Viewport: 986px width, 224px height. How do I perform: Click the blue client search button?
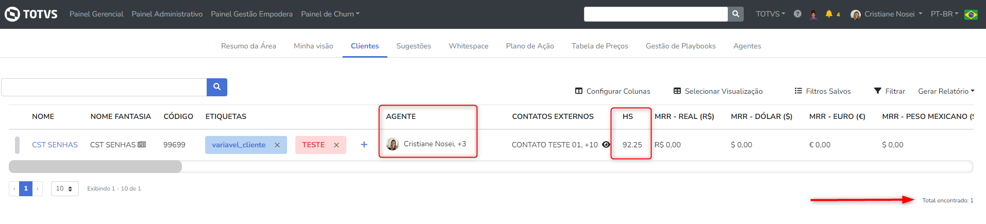(x=217, y=87)
